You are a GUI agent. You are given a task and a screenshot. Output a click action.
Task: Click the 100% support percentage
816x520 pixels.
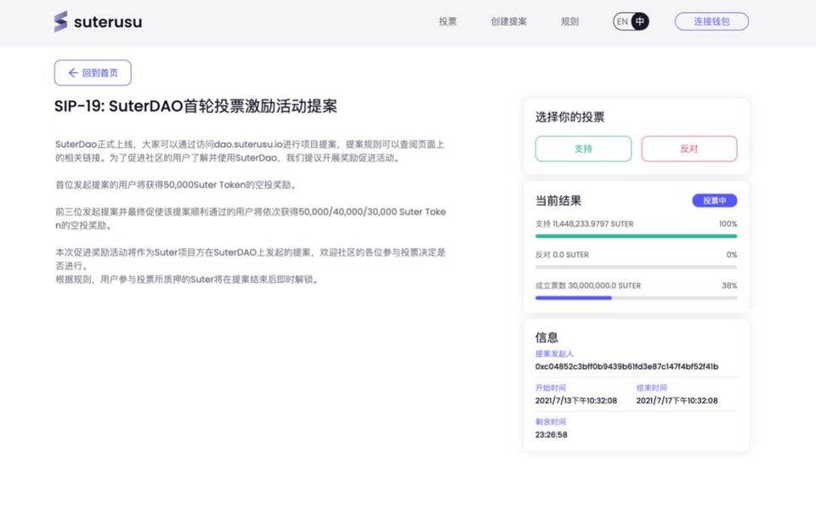click(728, 224)
